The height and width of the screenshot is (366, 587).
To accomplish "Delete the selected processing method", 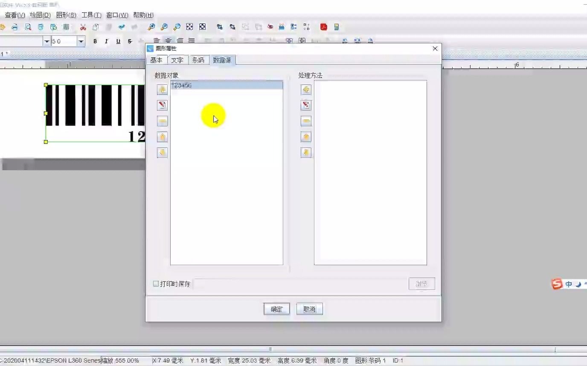I will coord(306,121).
